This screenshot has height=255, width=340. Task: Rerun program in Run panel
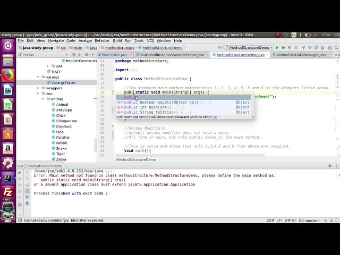pos(20,173)
